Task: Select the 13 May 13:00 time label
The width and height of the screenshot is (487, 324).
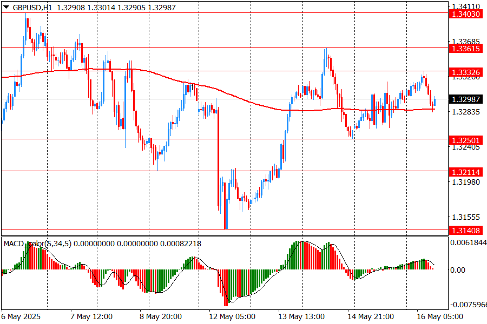Action: pos(301,316)
